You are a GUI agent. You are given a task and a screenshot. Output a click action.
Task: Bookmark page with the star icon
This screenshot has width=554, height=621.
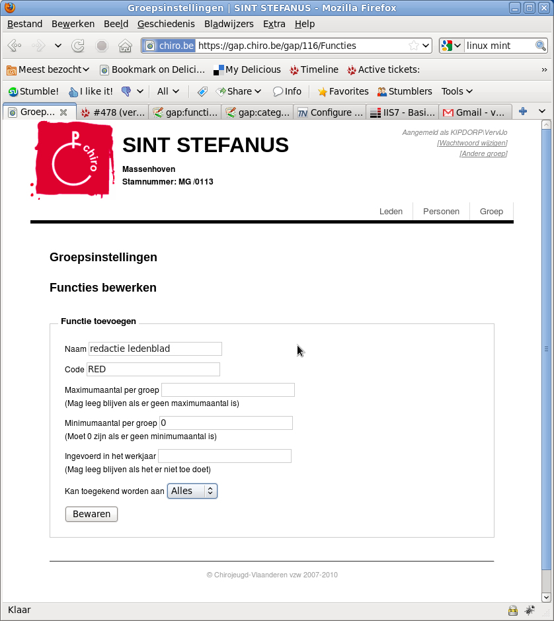413,46
